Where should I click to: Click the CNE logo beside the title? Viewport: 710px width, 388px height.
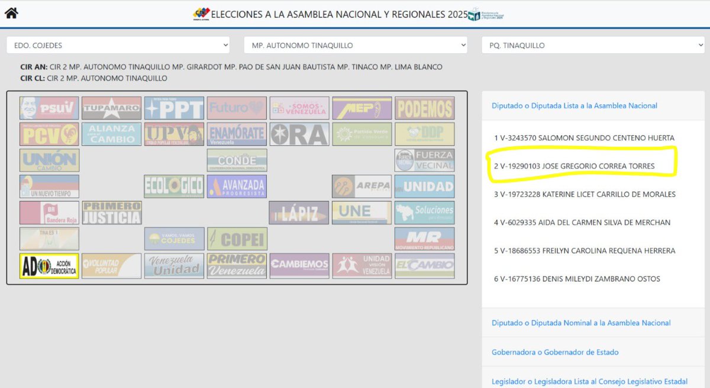pyautogui.click(x=201, y=14)
